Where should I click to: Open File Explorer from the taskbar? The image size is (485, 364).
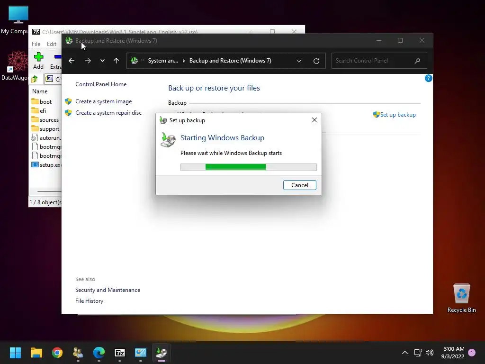[x=36, y=353]
